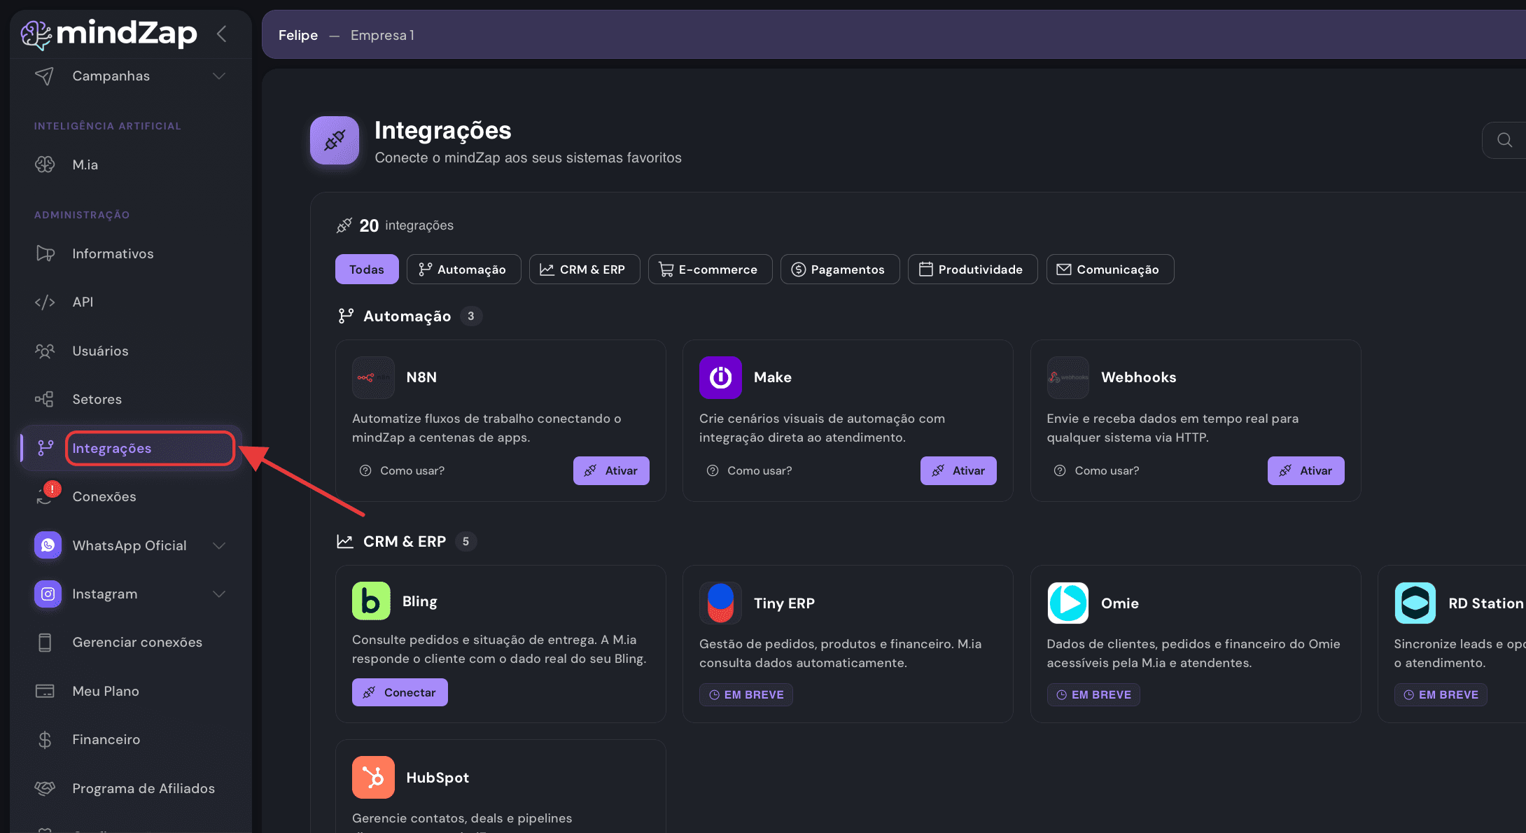
Task: Filter by CRM & ERP category
Action: [584, 269]
